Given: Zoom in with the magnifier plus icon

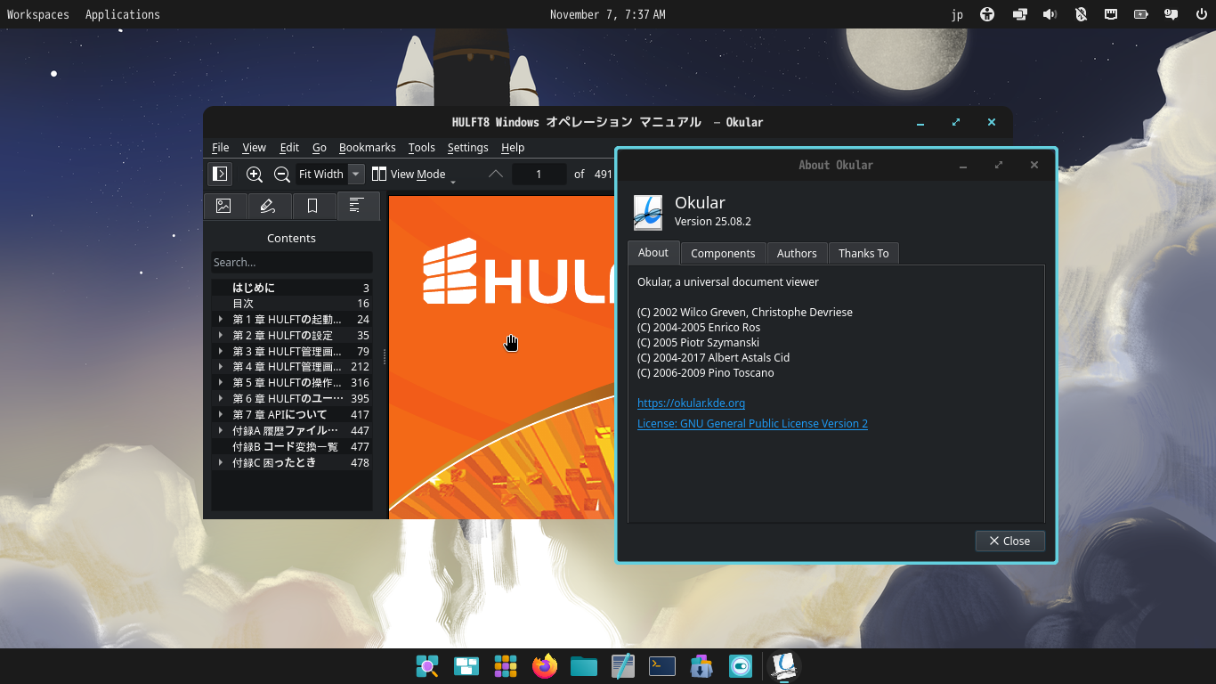Looking at the screenshot, I should coord(255,175).
